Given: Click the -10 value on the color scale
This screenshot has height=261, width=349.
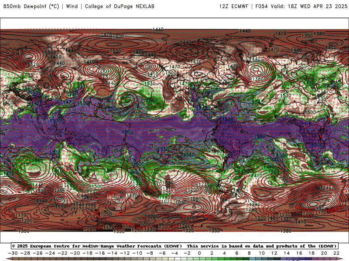Looking at the screenshot, I should 137,253.
